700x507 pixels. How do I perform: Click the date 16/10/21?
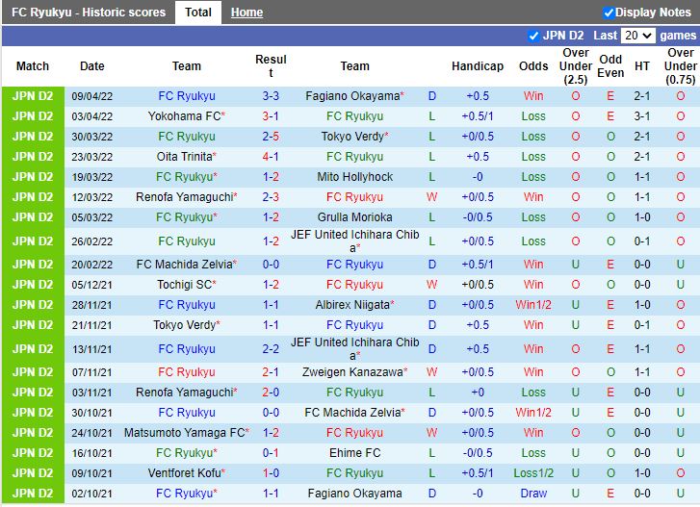92,453
